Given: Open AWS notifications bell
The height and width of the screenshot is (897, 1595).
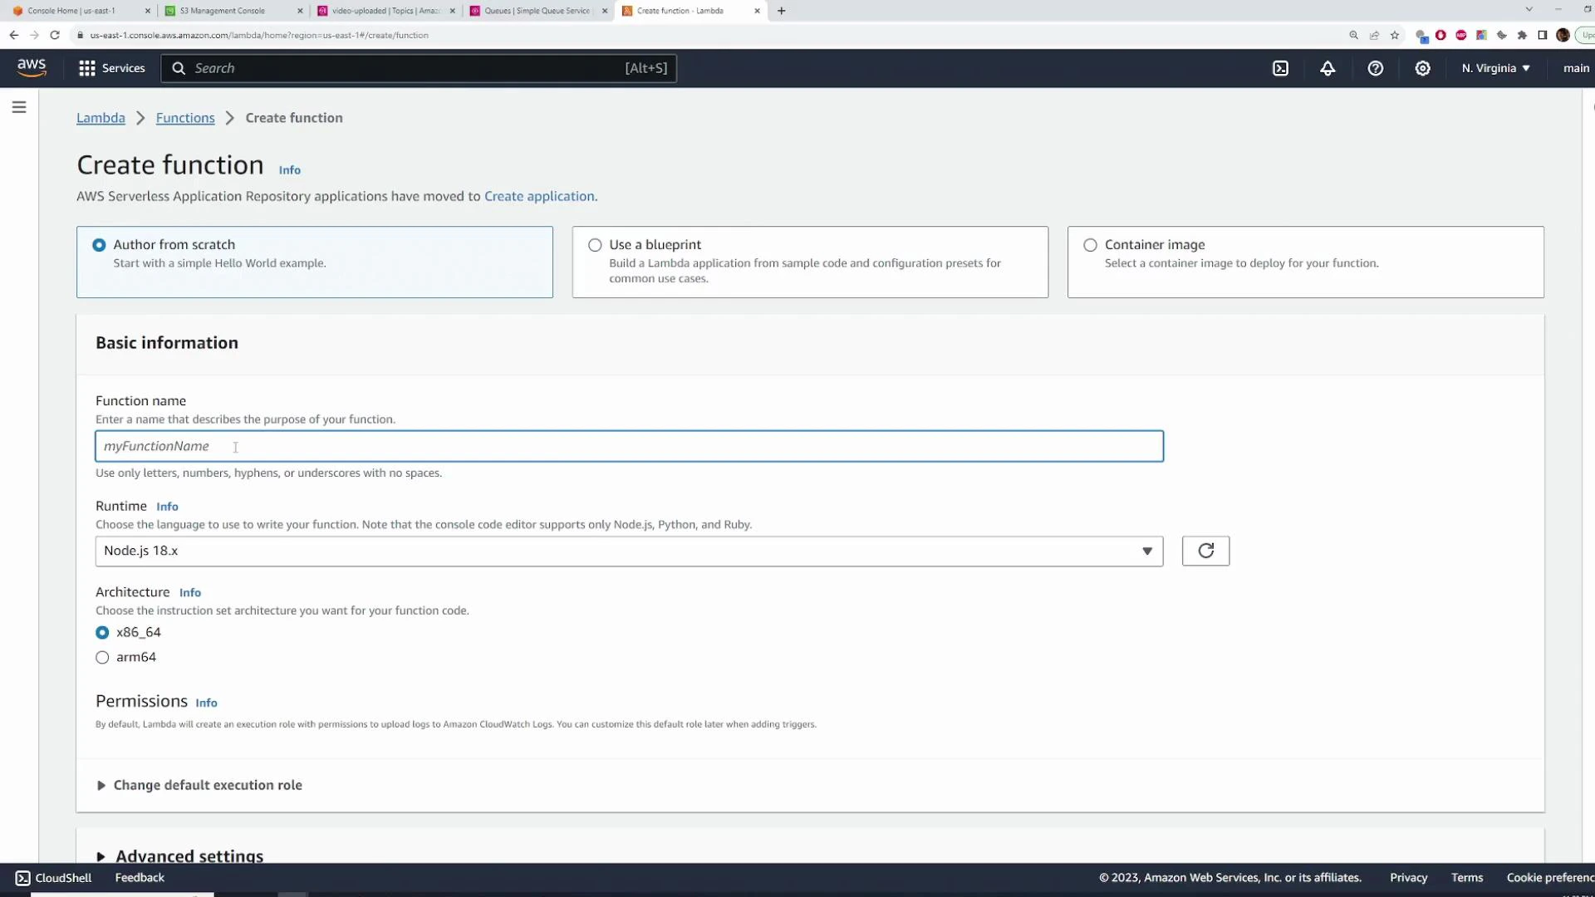Looking at the screenshot, I should coord(1327,68).
